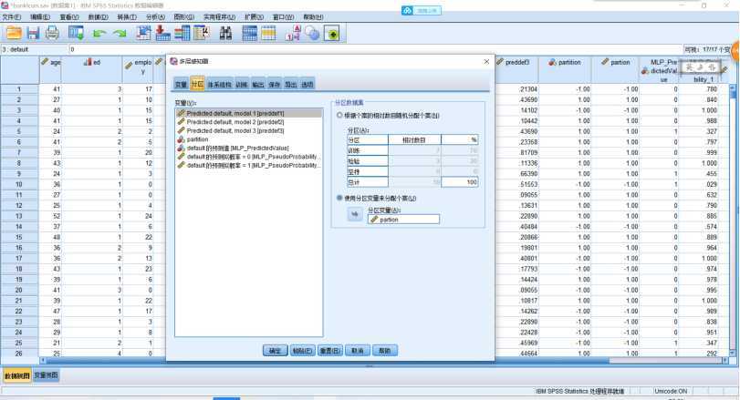Screen dimensions: 740x400
Task: Click the ruler icon of the age column header
Action: [45, 62]
